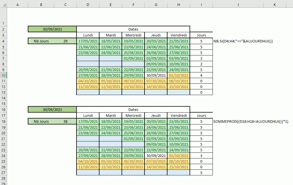Click the 30/09/2021 date cell in row 2
Image resolution: width=293 pixels, height=185 pixels.
tap(52, 29)
